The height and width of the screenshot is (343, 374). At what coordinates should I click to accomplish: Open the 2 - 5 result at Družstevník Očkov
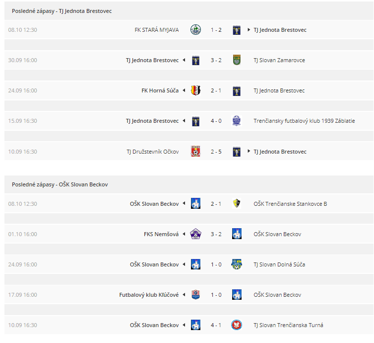coord(216,152)
